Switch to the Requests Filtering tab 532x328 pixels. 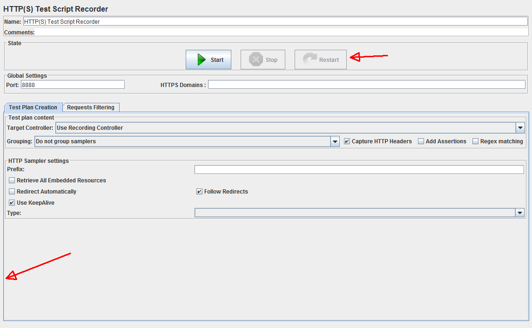(x=91, y=107)
